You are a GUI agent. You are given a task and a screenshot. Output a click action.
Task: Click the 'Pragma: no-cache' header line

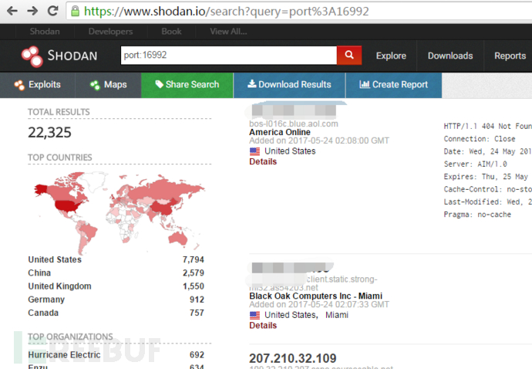click(x=477, y=215)
